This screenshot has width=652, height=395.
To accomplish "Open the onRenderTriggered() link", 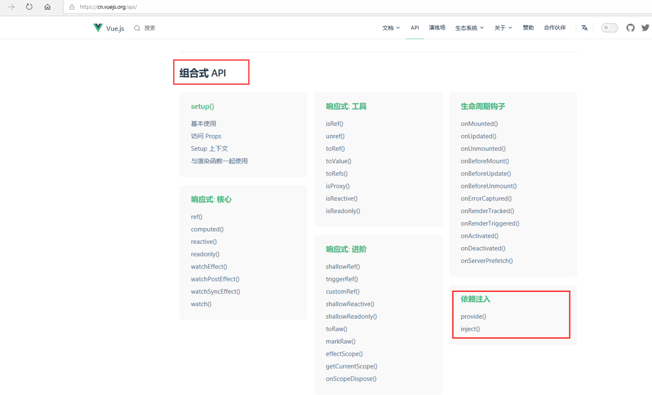I will (x=490, y=223).
